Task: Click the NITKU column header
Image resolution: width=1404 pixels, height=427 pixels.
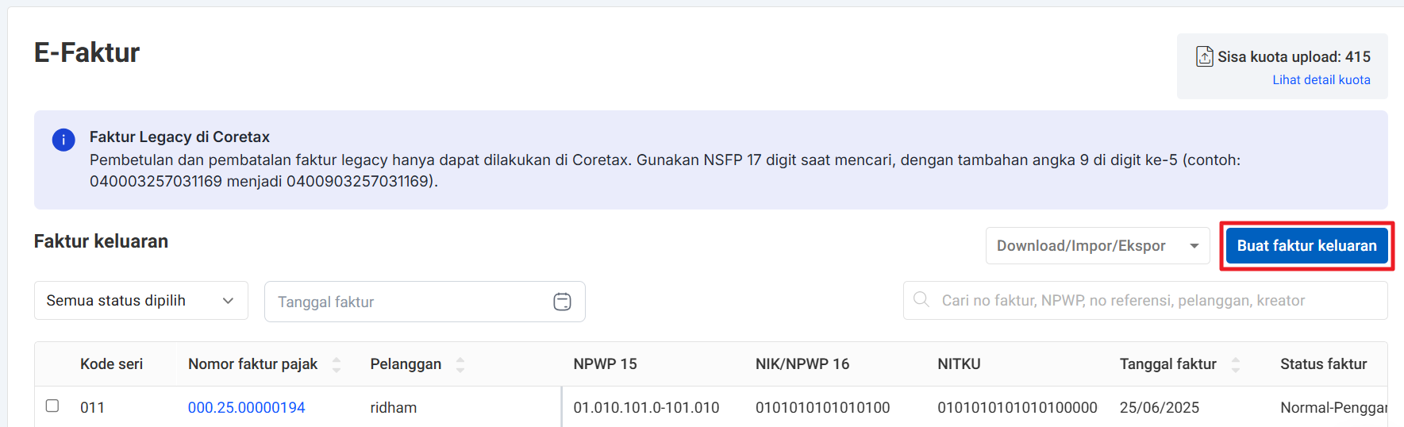Action: coord(959,364)
